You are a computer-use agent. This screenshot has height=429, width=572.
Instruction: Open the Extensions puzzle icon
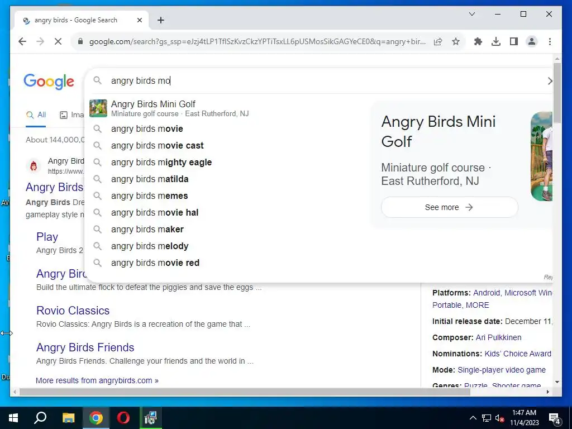click(478, 41)
